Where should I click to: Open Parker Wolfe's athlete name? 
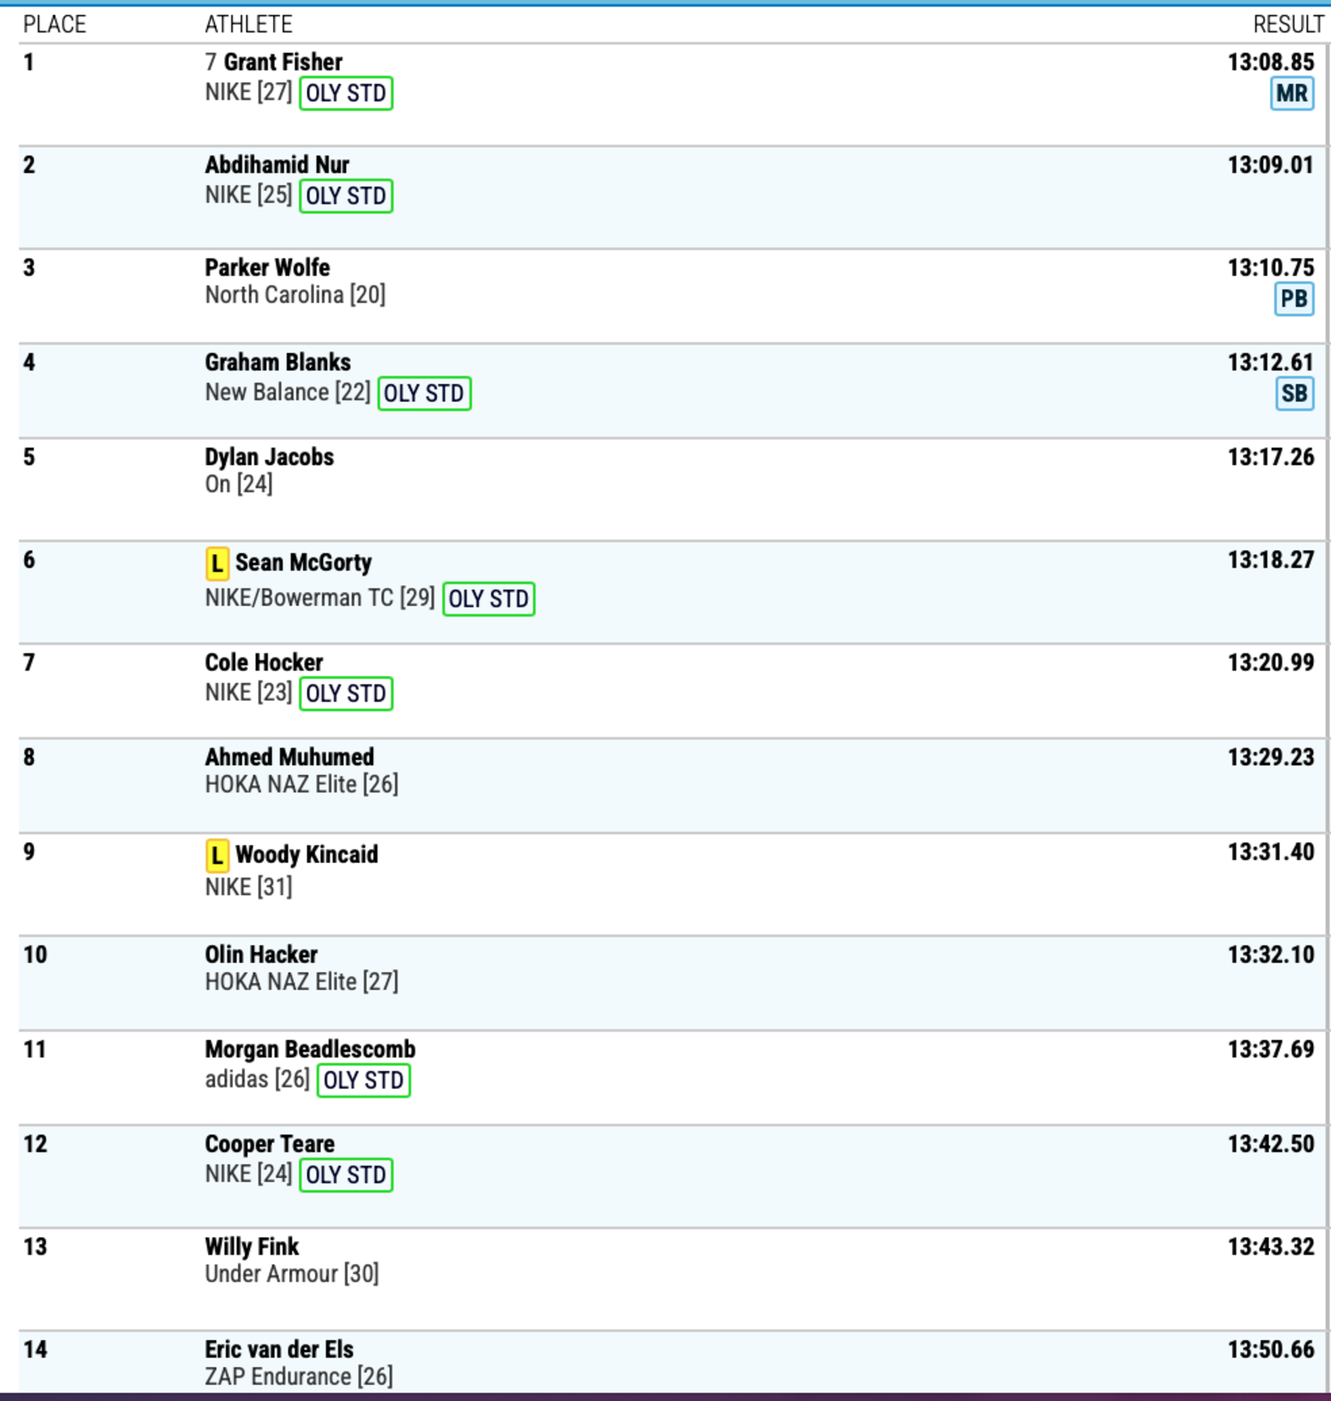[x=267, y=268]
